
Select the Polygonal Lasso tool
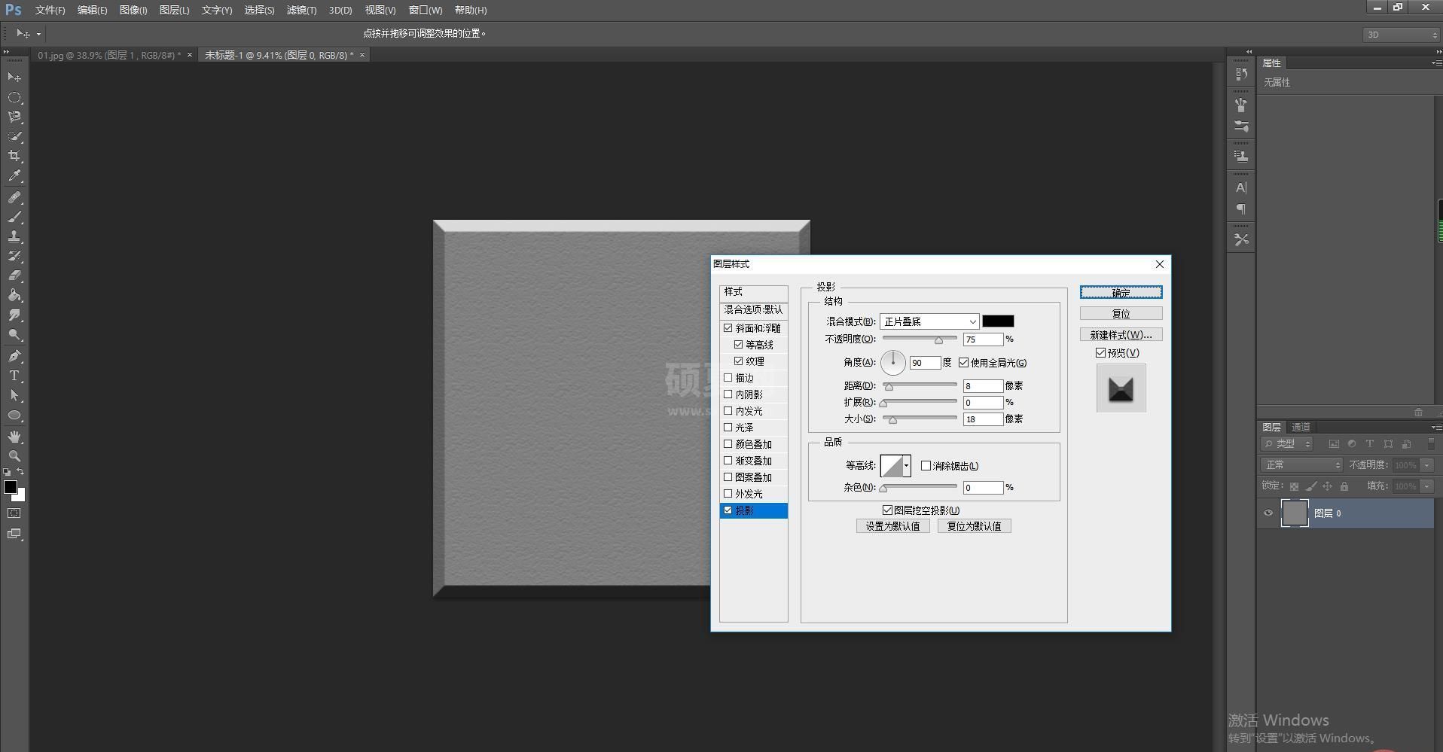click(14, 117)
